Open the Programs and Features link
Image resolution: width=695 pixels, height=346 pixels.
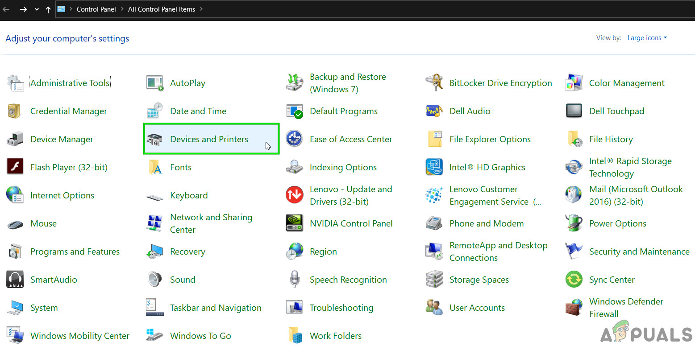click(x=75, y=251)
